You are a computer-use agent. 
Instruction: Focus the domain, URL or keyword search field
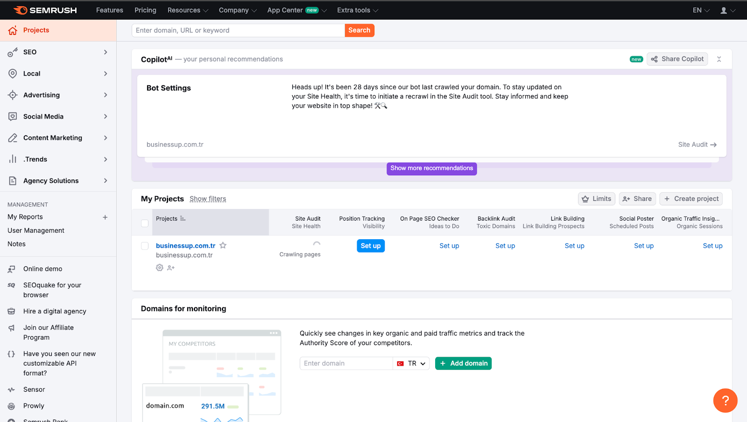pos(238,30)
